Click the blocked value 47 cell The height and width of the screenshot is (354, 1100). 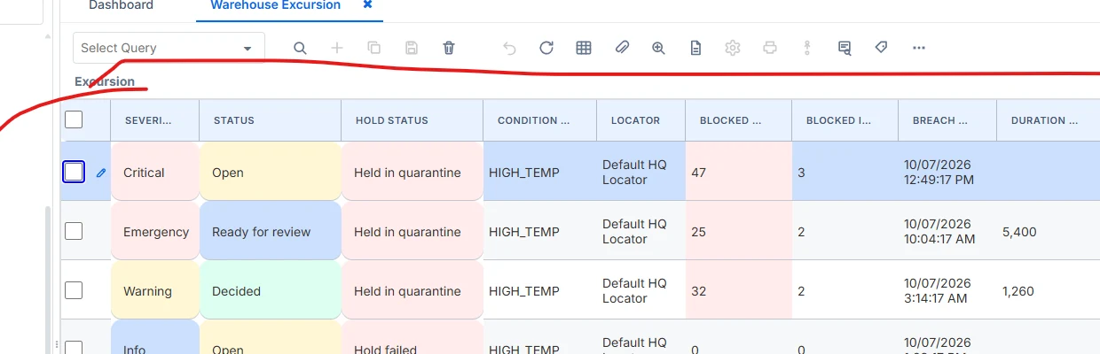click(739, 171)
